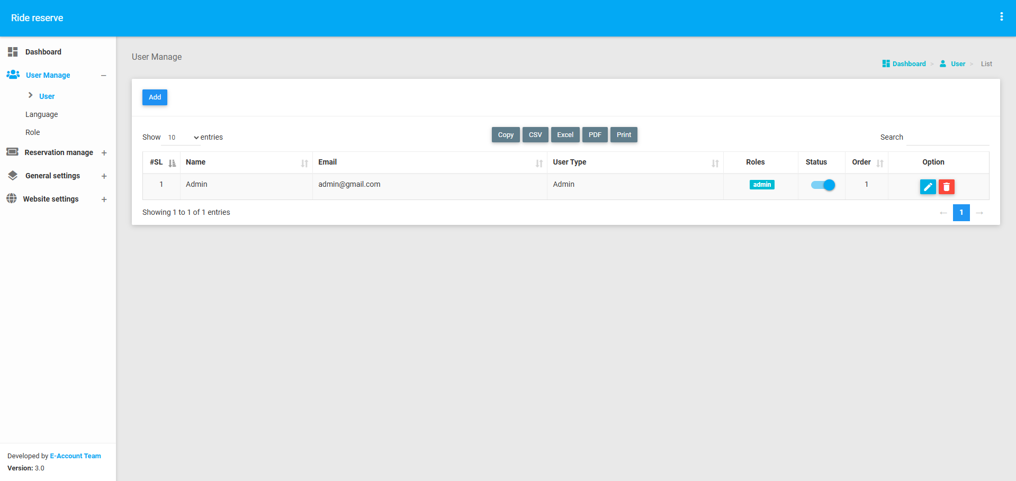This screenshot has height=481, width=1016.
Task: Click the red trash delete icon
Action: [946, 187]
